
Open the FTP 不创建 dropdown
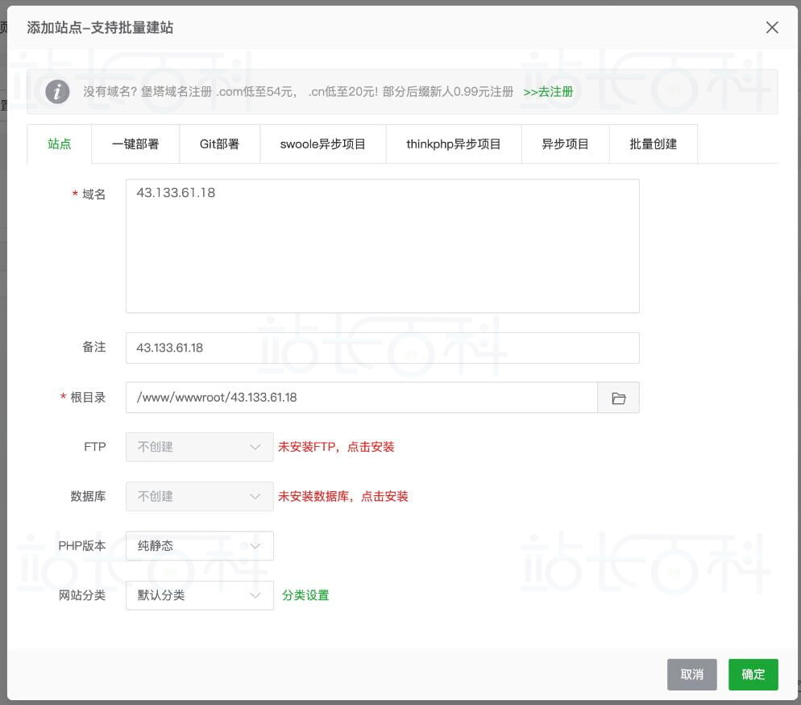click(x=199, y=447)
